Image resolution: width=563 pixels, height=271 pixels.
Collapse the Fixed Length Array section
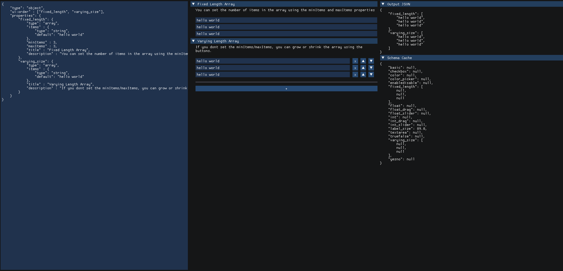[x=284, y=4]
